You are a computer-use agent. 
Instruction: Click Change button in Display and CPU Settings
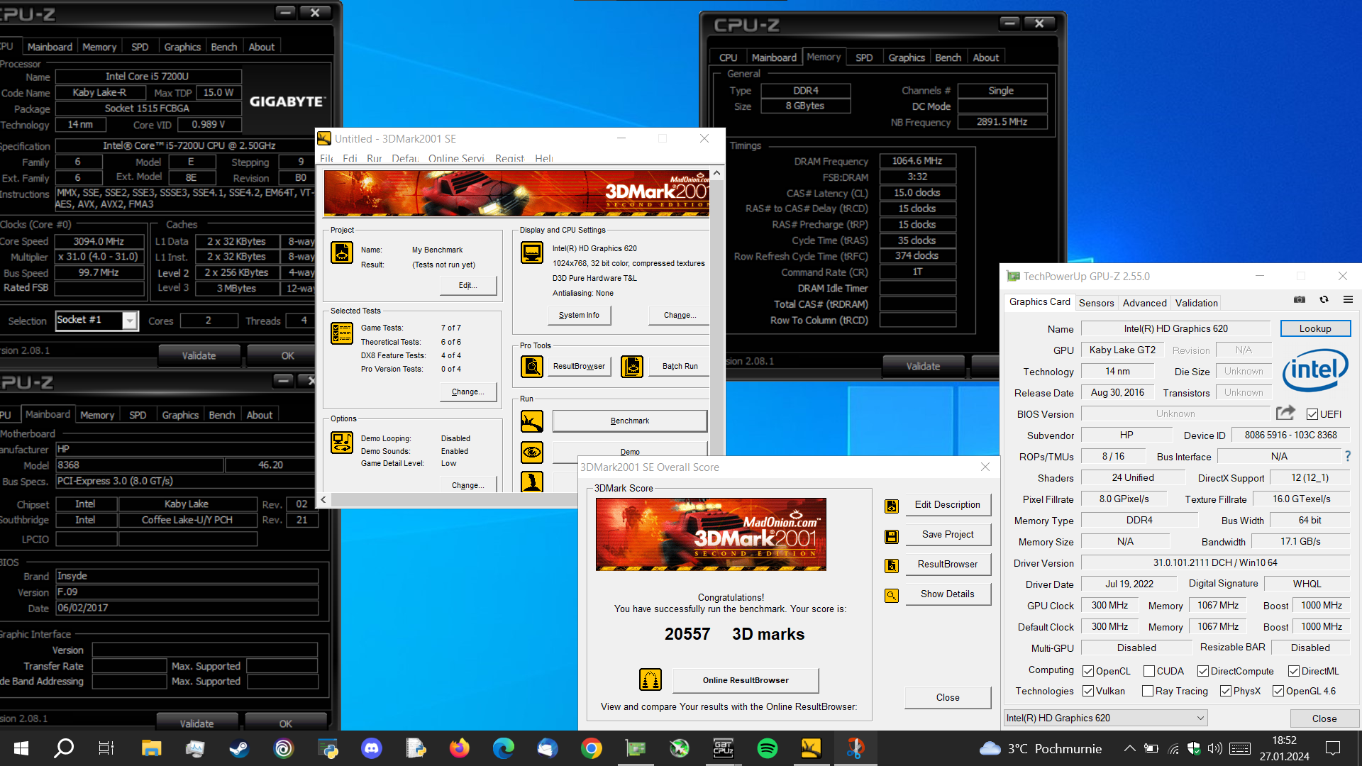pos(680,315)
